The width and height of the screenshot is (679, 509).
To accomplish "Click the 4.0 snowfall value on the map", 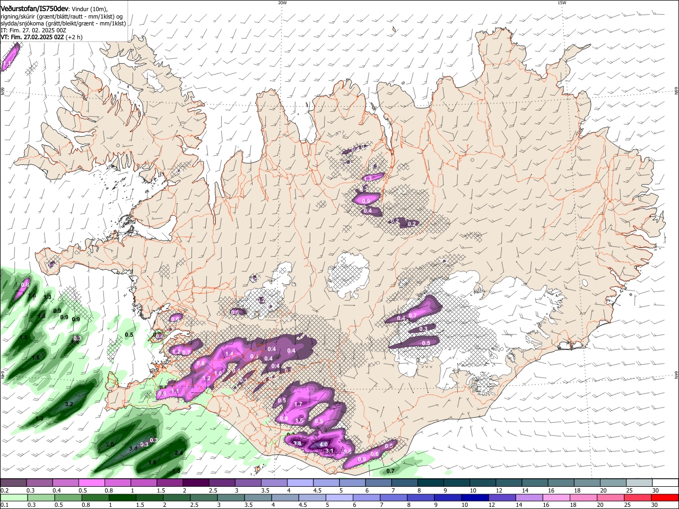I will pos(324,444).
